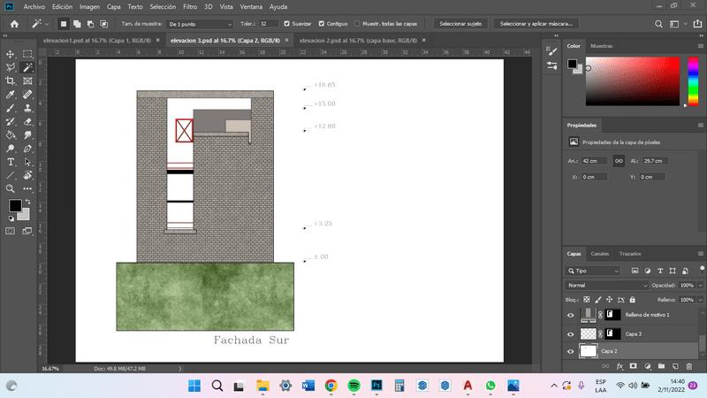Open the layer filter Tipo dropdown
The height and width of the screenshot is (398, 707).
[592, 271]
